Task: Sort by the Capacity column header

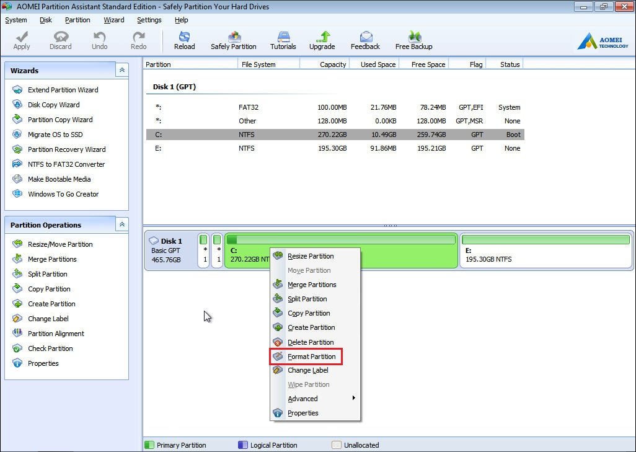Action: coord(324,64)
